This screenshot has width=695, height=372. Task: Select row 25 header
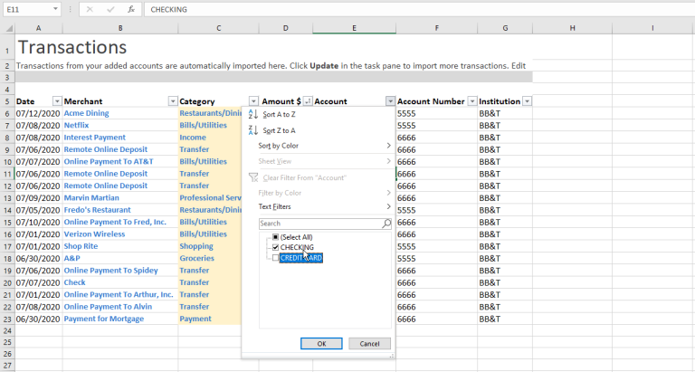(7, 342)
